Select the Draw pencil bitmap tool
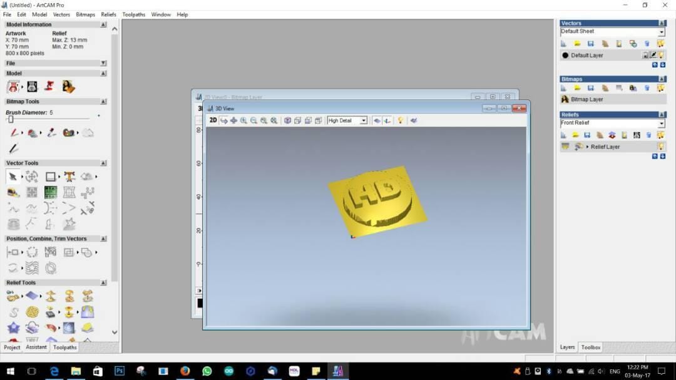This screenshot has width=676, height=380. coord(13,149)
